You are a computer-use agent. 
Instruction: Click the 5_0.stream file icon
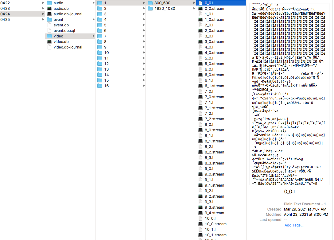(200, 64)
